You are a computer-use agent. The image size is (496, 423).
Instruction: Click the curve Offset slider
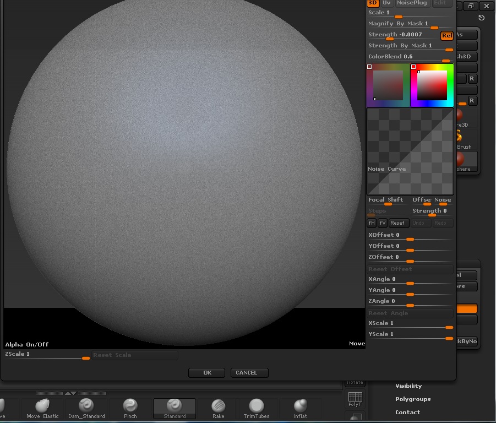coord(422,200)
